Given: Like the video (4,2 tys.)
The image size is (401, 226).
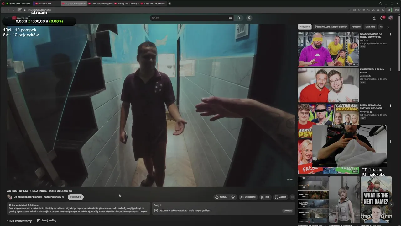Looking at the screenshot, I should click(221, 197).
